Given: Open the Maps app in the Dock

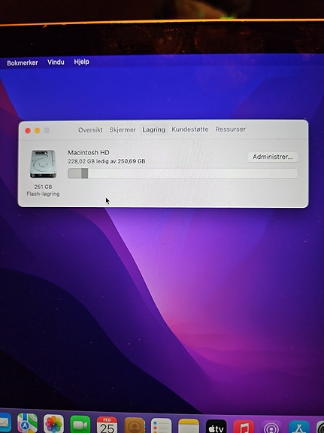Looking at the screenshot, I should [x=27, y=422].
